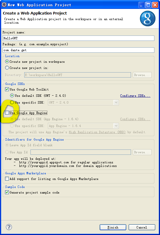The width and height of the screenshot is (160, 235).
Task: Close the dialog with the red X
Action: click(155, 5)
